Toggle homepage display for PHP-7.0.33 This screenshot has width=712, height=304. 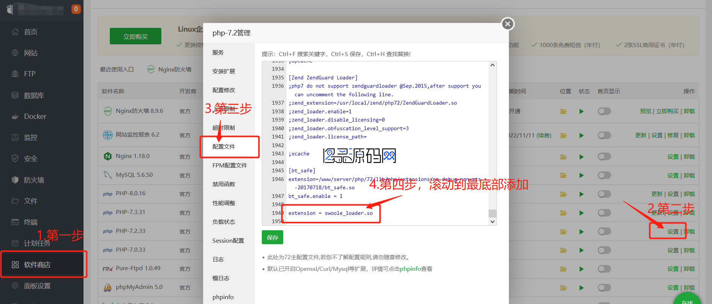pos(604,250)
